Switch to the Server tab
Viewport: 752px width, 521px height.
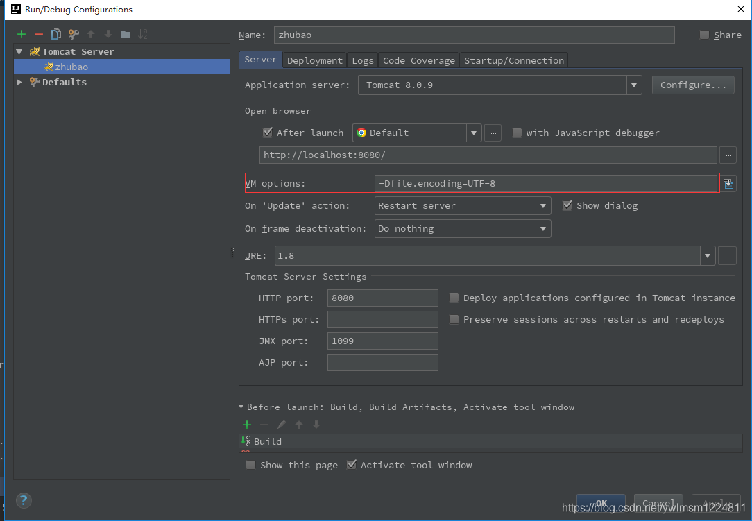[260, 60]
